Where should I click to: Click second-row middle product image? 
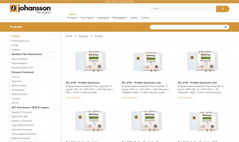click(147, 121)
